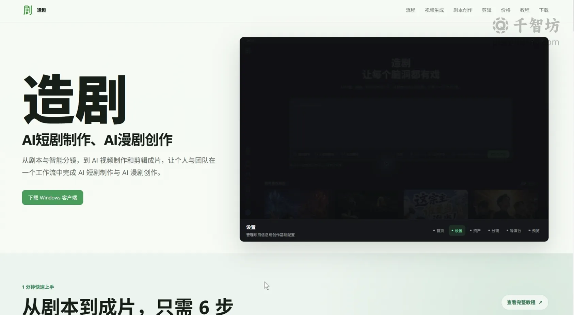This screenshot has width=574, height=315.
Task: Open 剧本创作 from the navigation bar
Action: point(463,10)
